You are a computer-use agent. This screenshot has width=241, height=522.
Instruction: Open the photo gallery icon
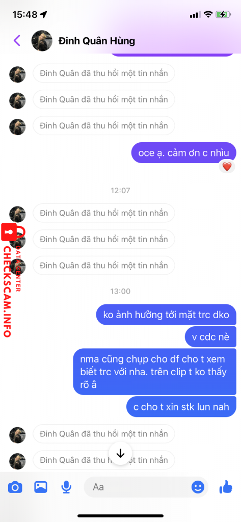(41, 487)
